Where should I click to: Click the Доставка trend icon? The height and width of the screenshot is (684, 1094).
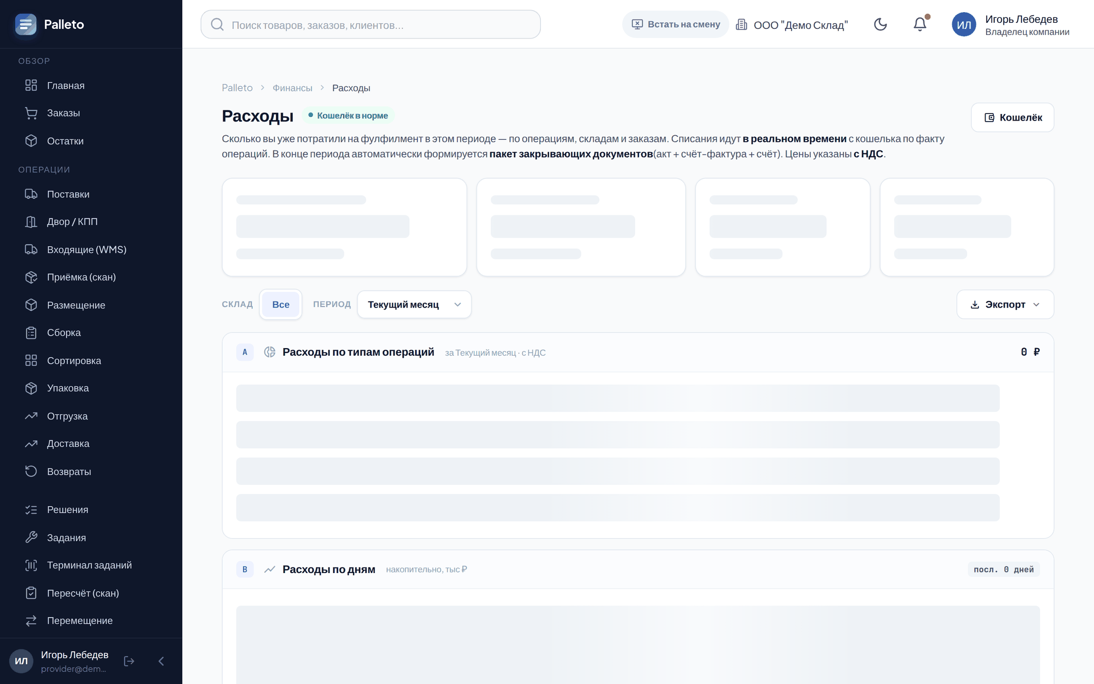31,444
